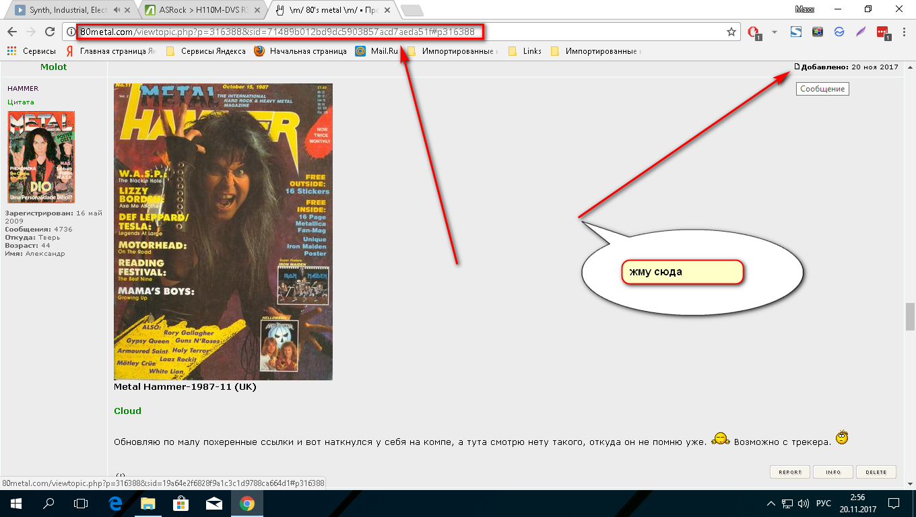This screenshot has height=517, width=916.
Task: Open File Explorer from taskbar
Action: point(148,503)
